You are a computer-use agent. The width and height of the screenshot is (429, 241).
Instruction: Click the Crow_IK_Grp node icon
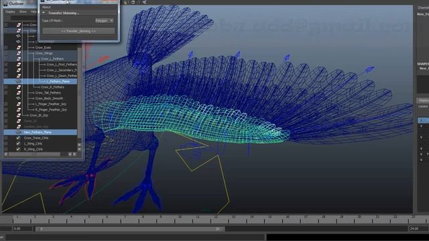pyautogui.click(x=19, y=115)
